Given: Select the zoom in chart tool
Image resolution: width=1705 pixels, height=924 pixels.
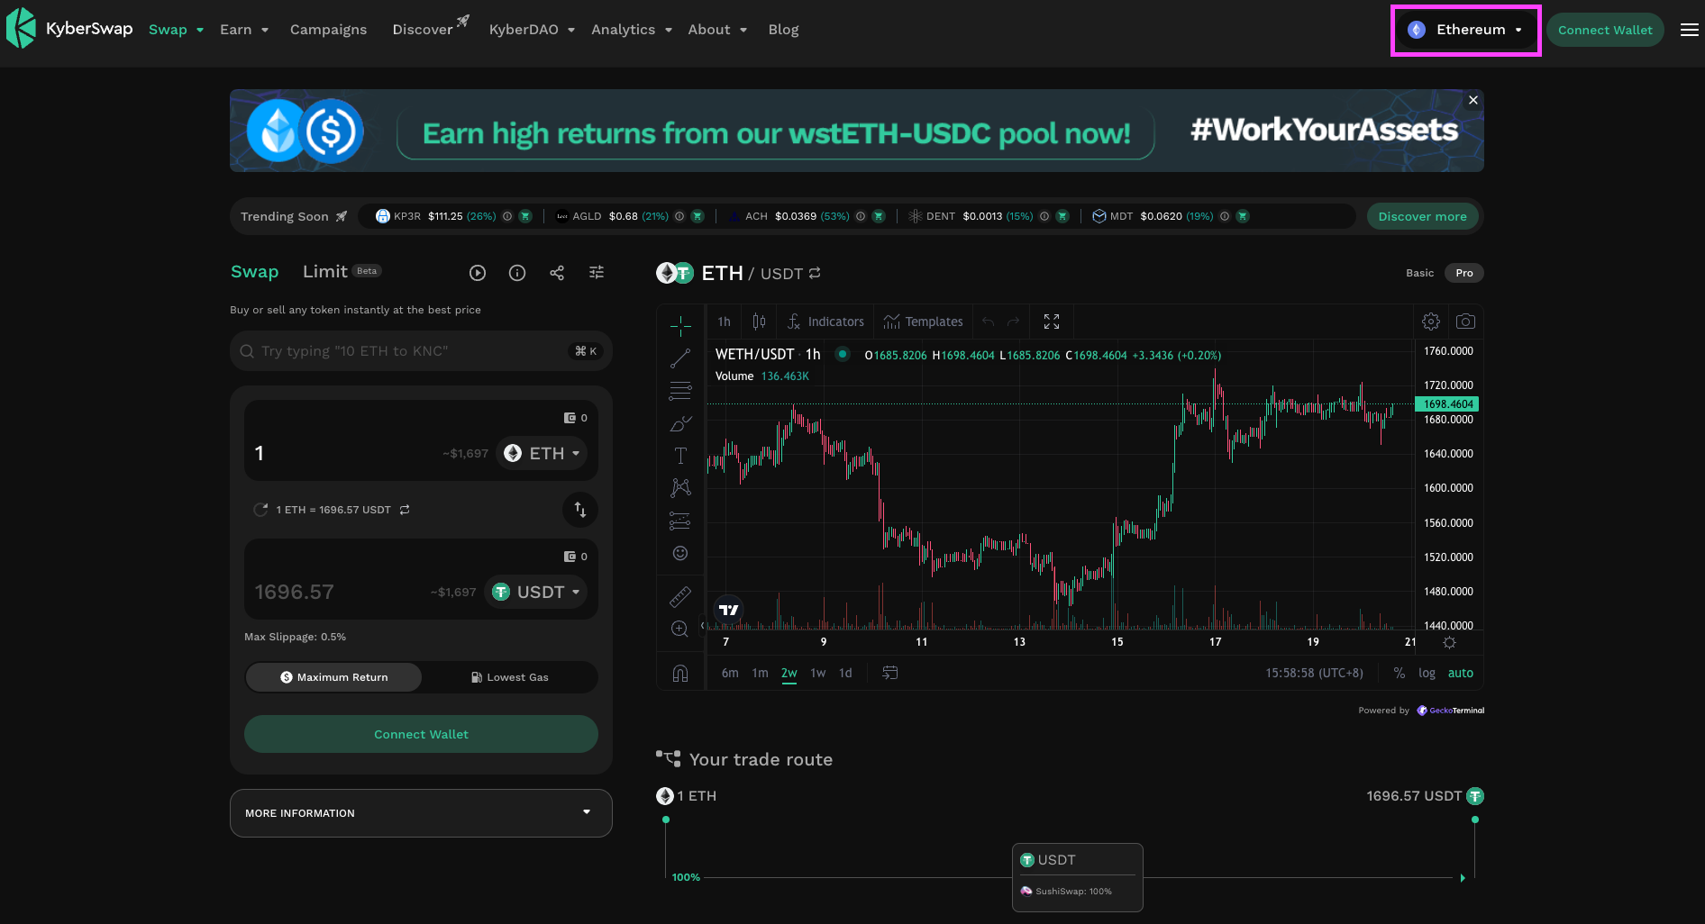Looking at the screenshot, I should 680,629.
